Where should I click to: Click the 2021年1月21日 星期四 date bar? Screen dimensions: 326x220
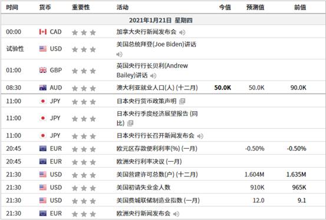coord(163,20)
